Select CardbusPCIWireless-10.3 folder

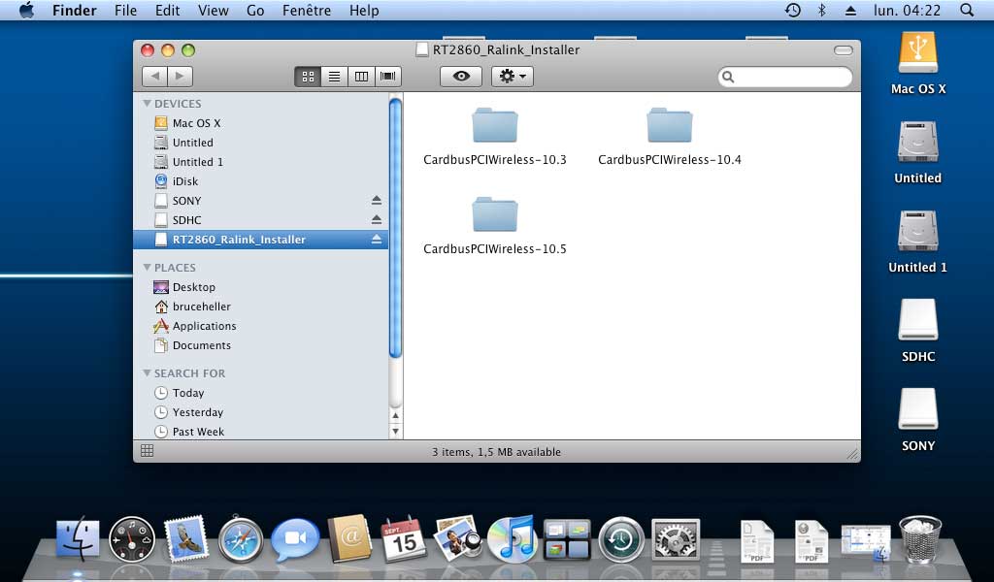point(494,137)
